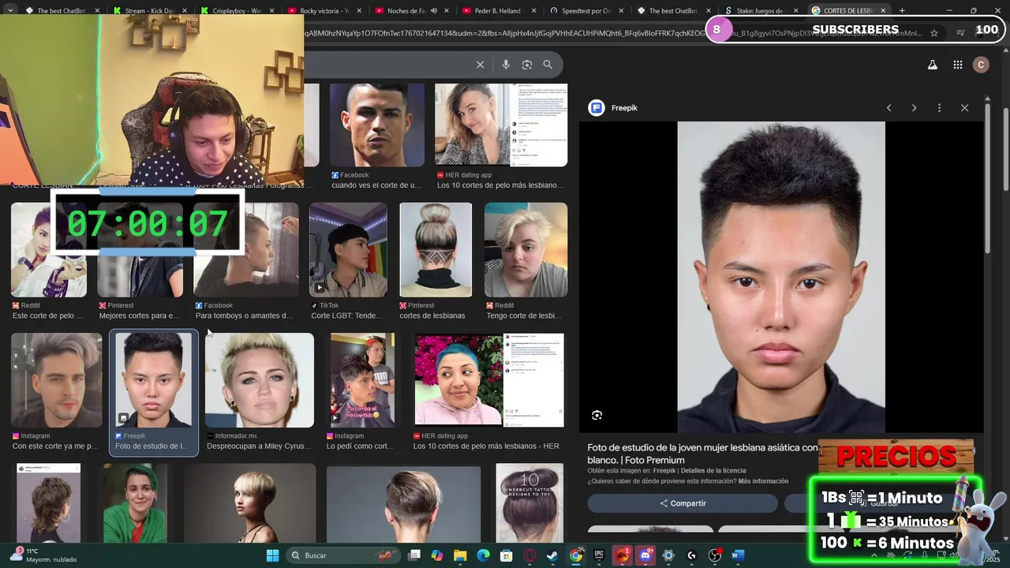Open File Explorer from the taskbar
This screenshot has width=1010, height=568.
coord(460,555)
